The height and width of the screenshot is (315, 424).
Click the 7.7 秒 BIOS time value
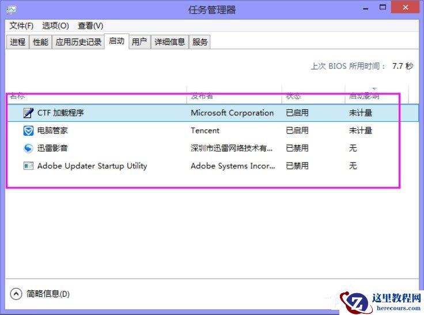(403, 66)
